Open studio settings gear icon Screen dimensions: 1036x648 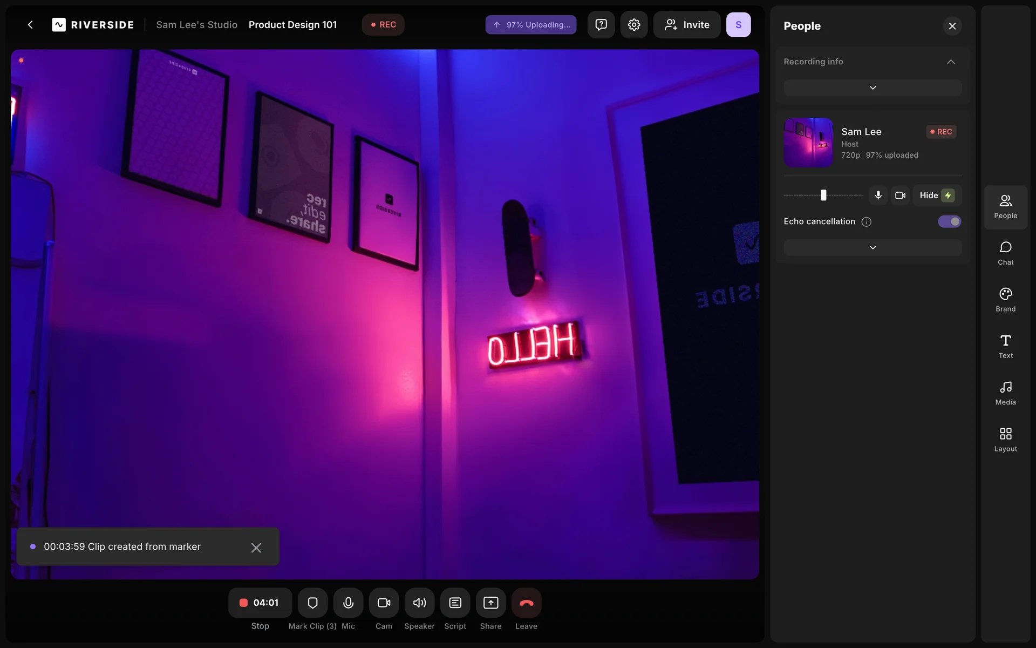point(634,25)
